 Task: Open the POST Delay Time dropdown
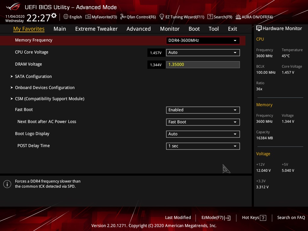(x=203, y=146)
